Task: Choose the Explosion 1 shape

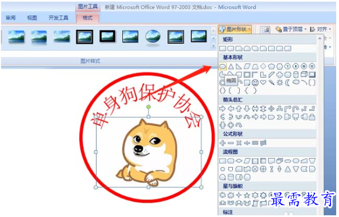Action: coord(223,195)
